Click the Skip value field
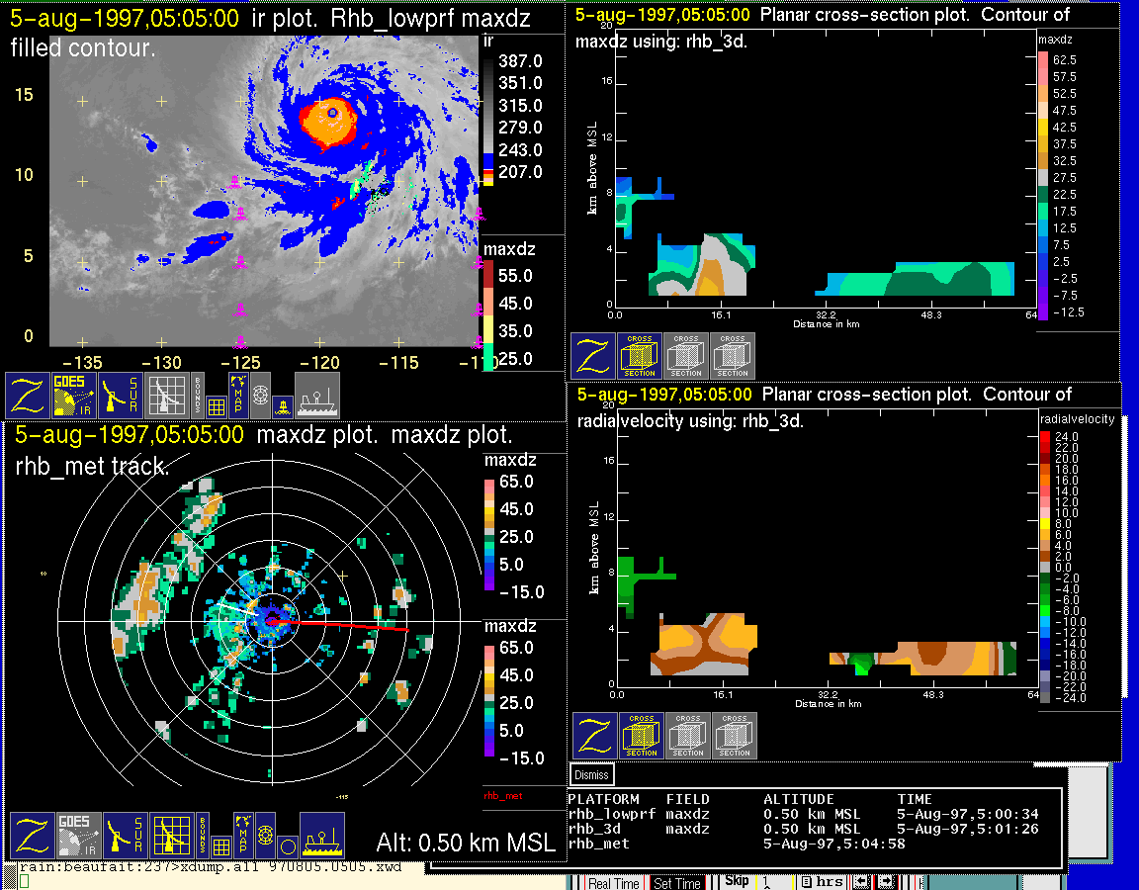Image resolution: width=1139 pixels, height=890 pixels. [776, 881]
